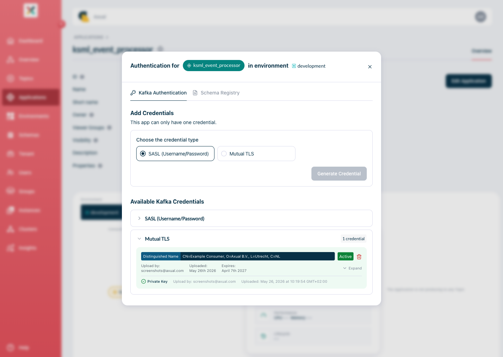Select the 'CN=Example Consumer' distinguished name value
Image resolution: width=503 pixels, height=357 pixels.
[x=231, y=257]
